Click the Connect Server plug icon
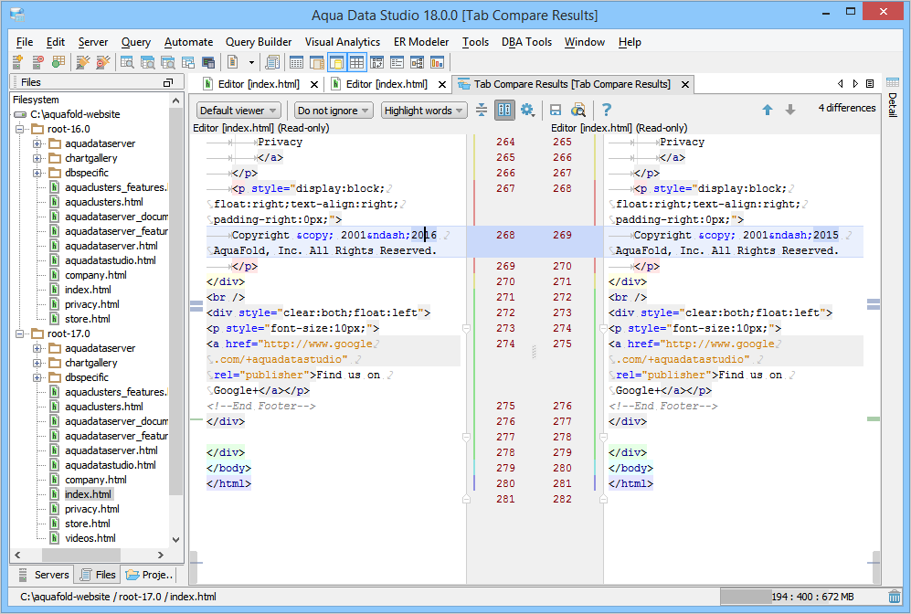Viewport: 911px width, 614px height. [83, 62]
